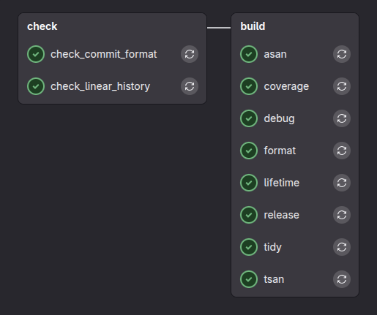Retry the lifetime build job
Image resolution: width=377 pixels, height=315 pixels.
342,183
